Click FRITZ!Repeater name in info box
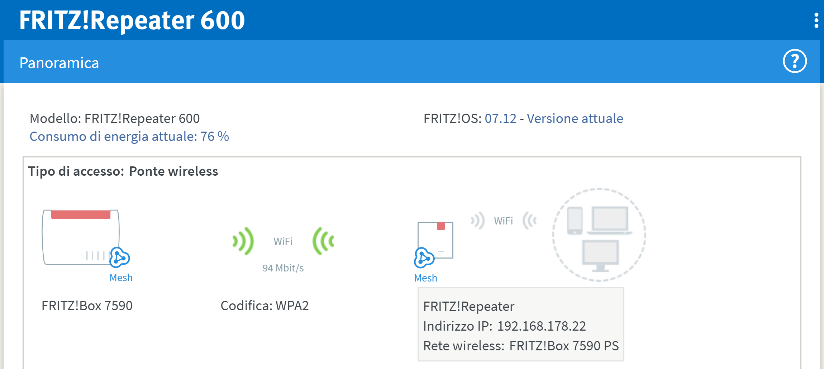824x369 pixels. (x=469, y=306)
